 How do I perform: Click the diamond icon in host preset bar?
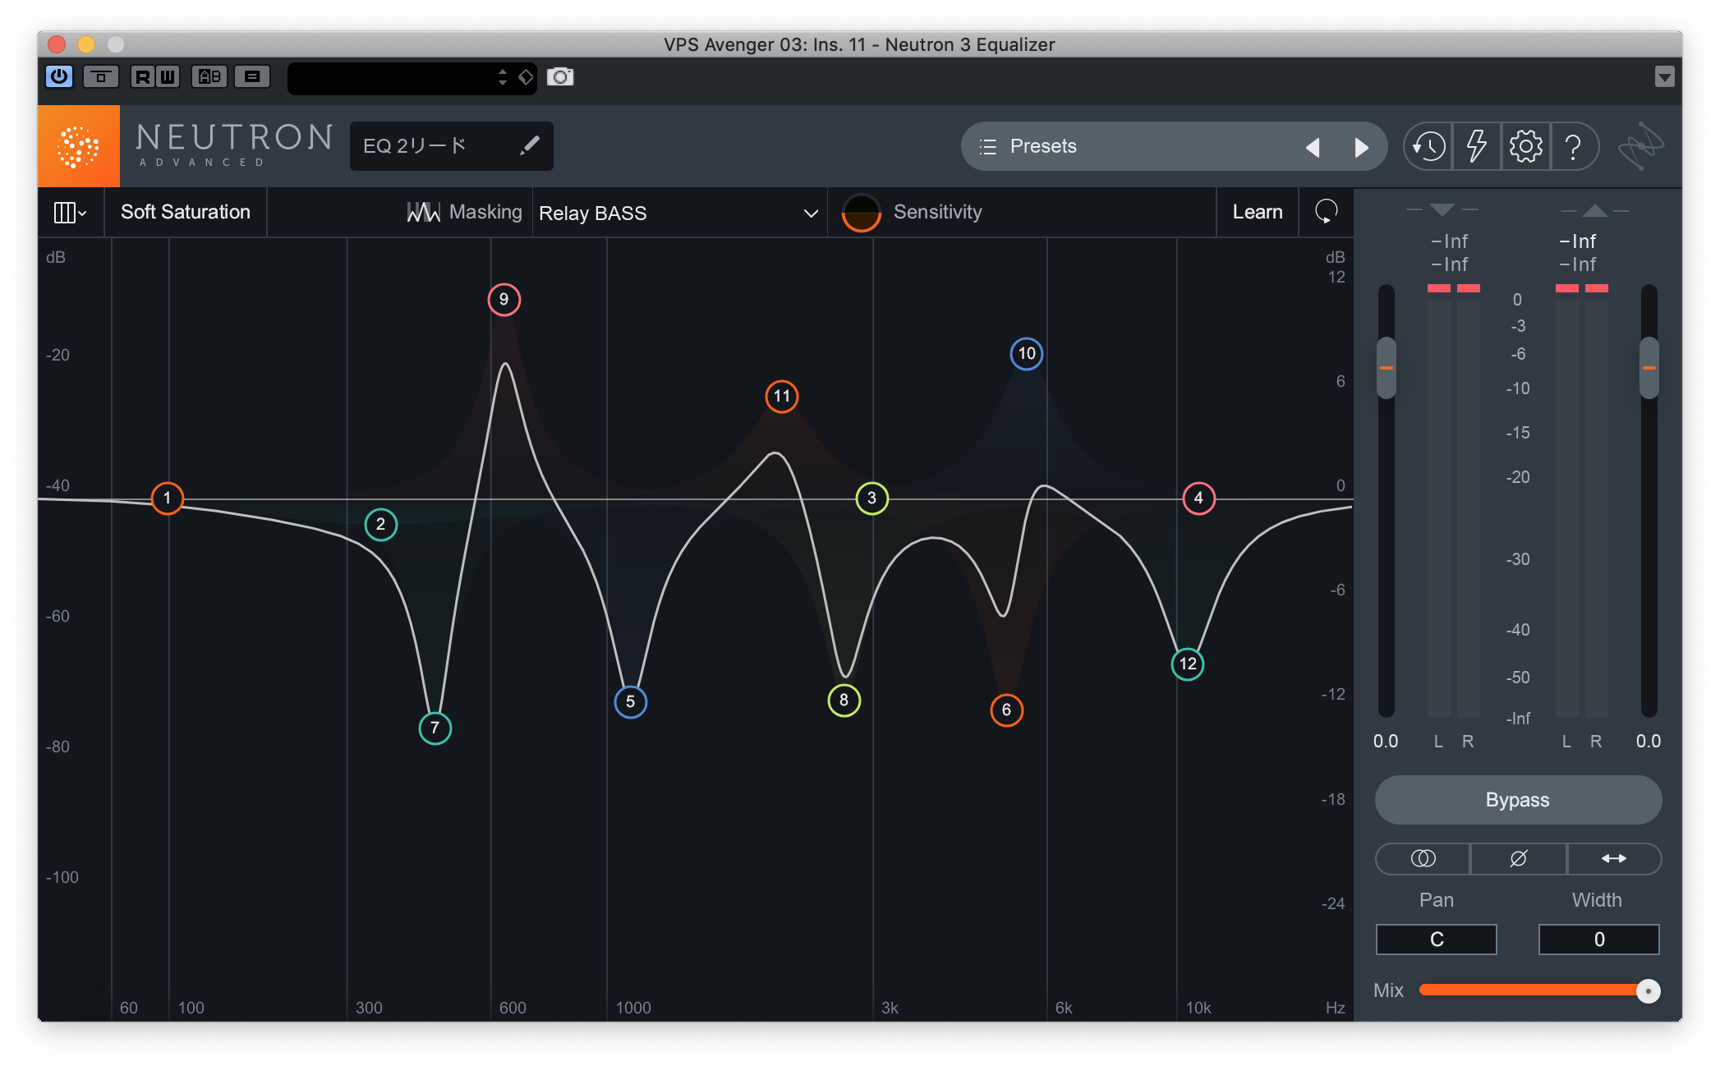pyautogui.click(x=526, y=77)
